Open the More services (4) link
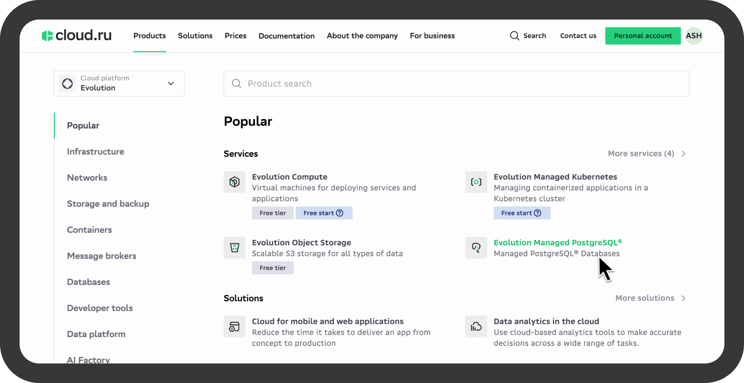The height and width of the screenshot is (383, 744). (x=641, y=154)
